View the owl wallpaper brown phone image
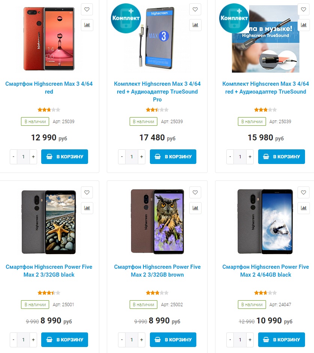314x353 pixels. tap(157, 222)
